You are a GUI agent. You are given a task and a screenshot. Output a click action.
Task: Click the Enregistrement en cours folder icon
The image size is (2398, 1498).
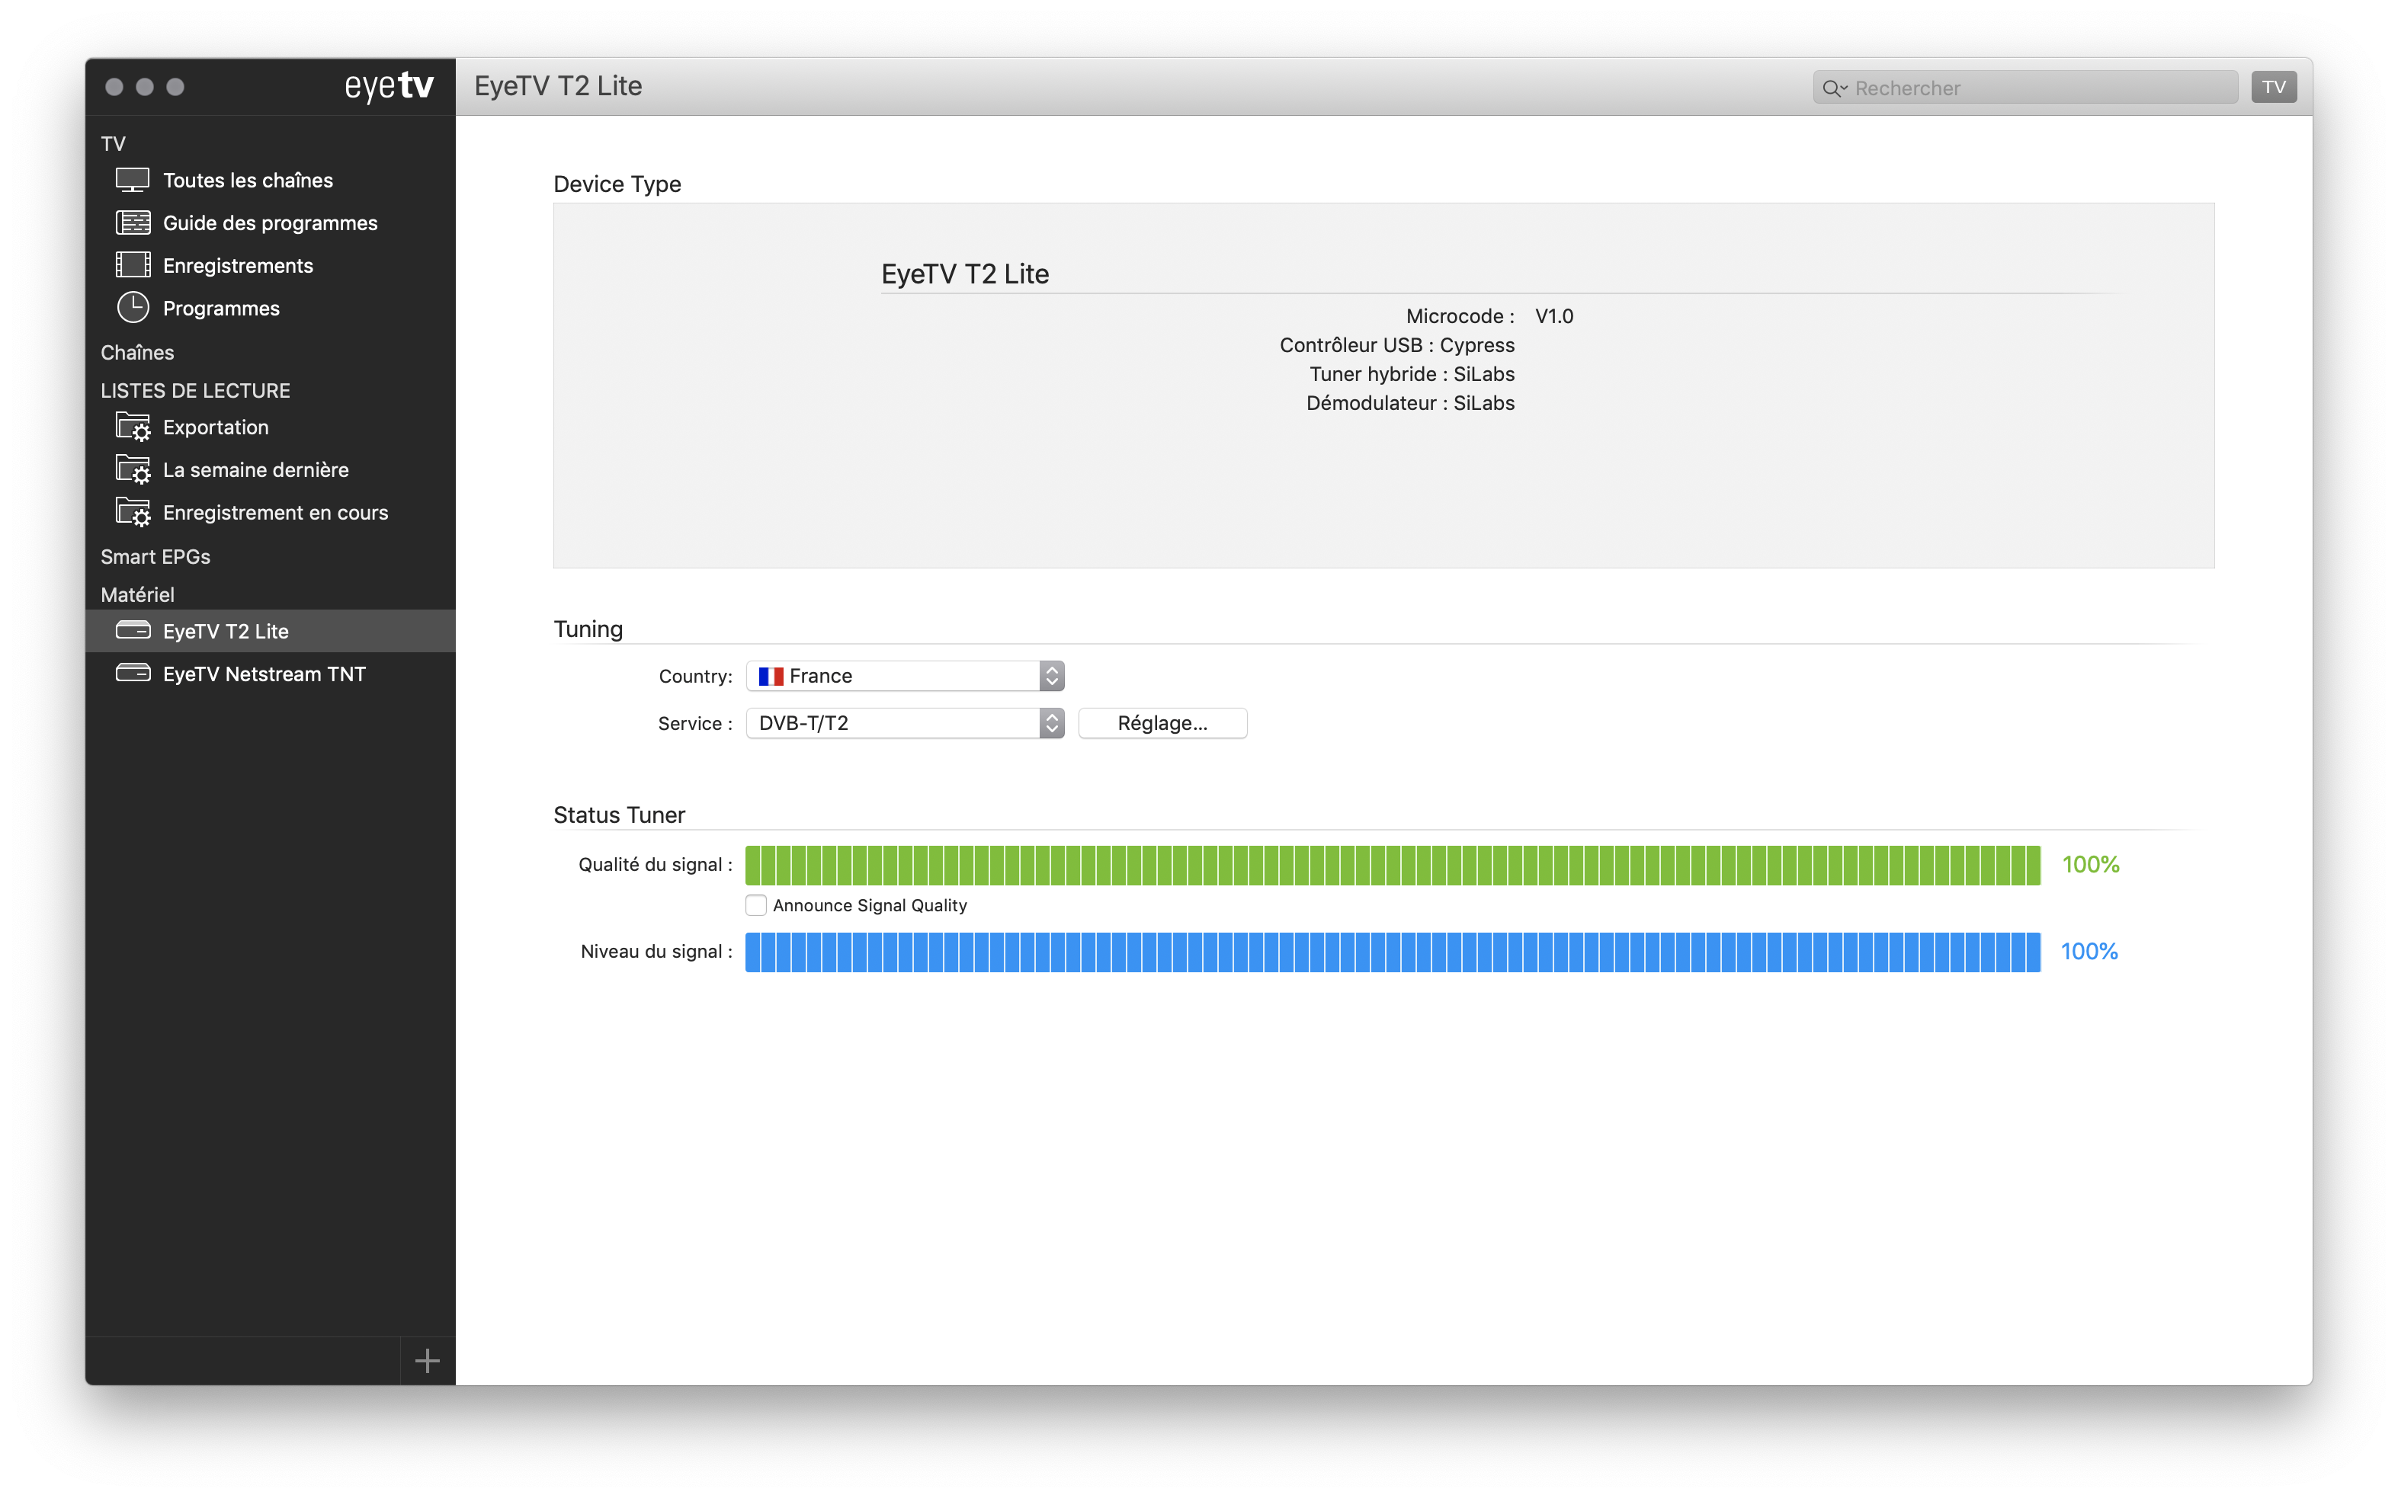coord(133,512)
